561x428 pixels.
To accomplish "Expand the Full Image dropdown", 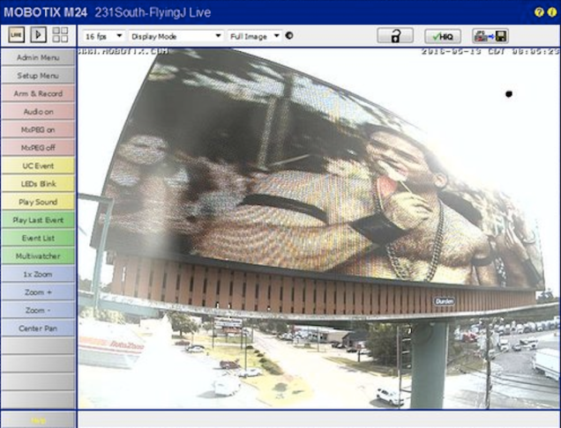I will pos(254,36).
